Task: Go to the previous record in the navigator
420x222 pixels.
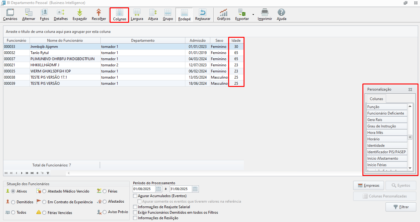Action: click(x=17, y=173)
